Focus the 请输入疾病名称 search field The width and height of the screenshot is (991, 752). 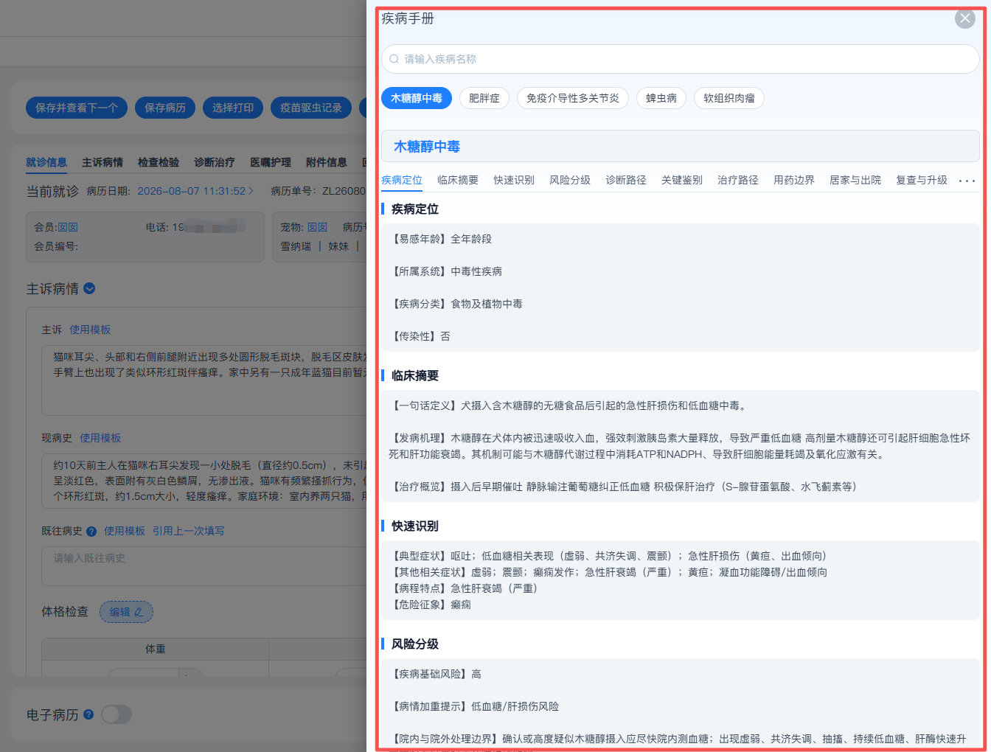(680, 59)
